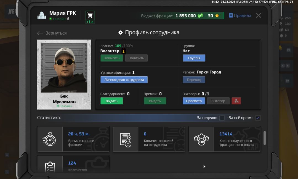This screenshot has width=298, height=179.
Task: Go back via Вернуться arrow link
Action: click(x=52, y=33)
